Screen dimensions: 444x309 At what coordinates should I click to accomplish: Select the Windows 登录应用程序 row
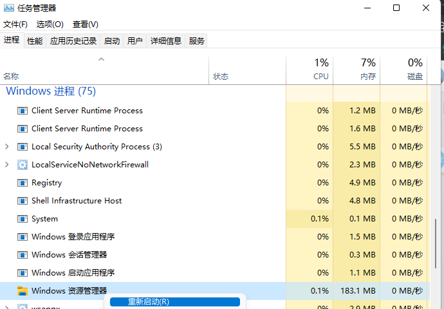click(215, 237)
